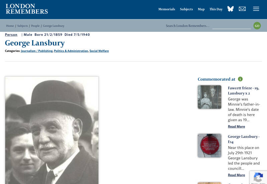The image size is (267, 184).
Task: Open the Memorials menu item
Action: (x=167, y=9)
